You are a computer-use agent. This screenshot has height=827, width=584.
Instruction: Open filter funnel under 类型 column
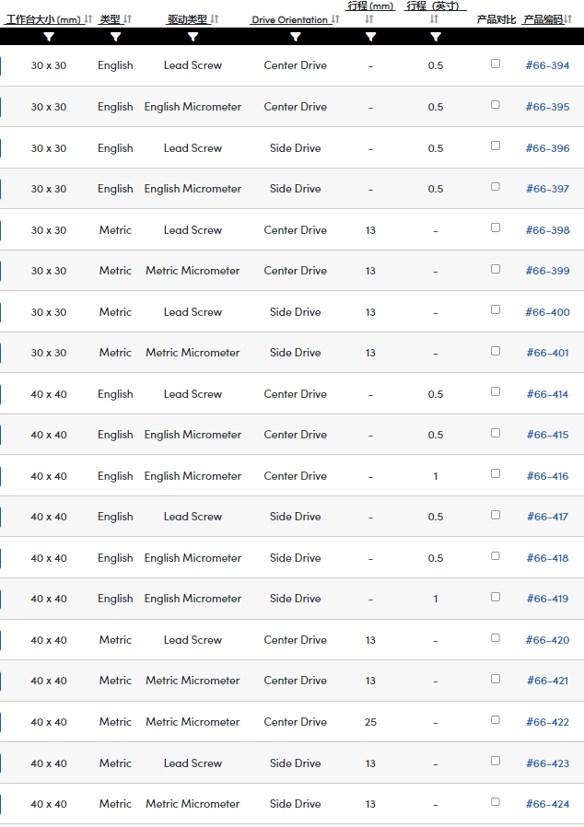click(x=115, y=37)
